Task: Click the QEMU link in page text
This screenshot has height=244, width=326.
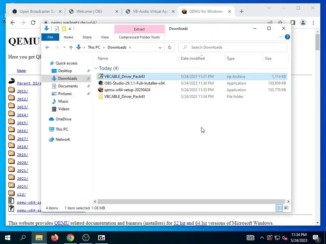Action: tap(61, 223)
